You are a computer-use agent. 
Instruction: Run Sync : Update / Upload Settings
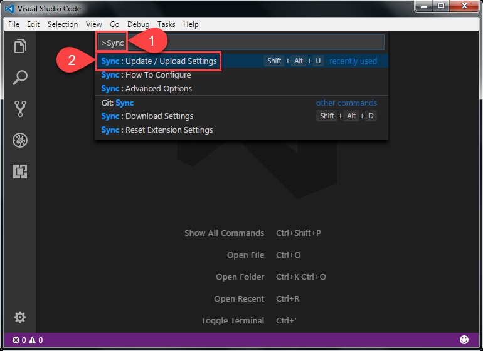tap(242, 61)
